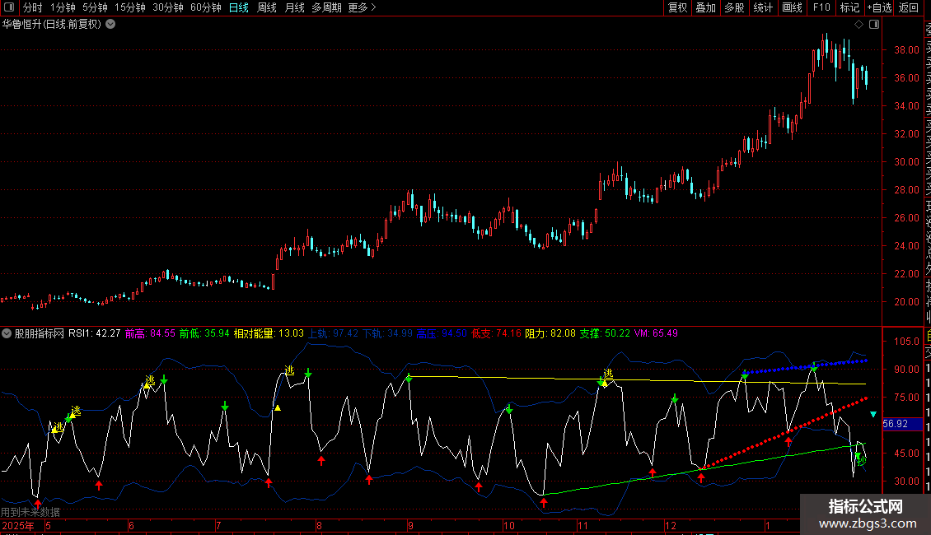Add stock via +自选 button
Image resolution: width=931 pixels, height=535 pixels.
(879, 7)
